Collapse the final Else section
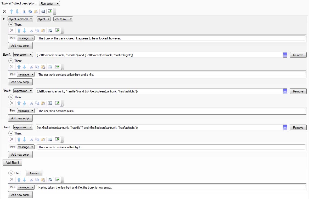The width and height of the screenshot is (309, 199). tap(11, 173)
